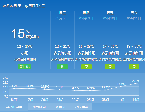
Task: Click the 晴(实时) condition text
Action: pyautogui.click(x=33, y=37)
